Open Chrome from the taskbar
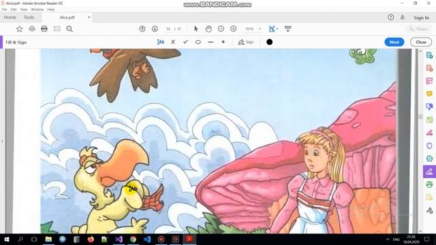 [133, 239]
